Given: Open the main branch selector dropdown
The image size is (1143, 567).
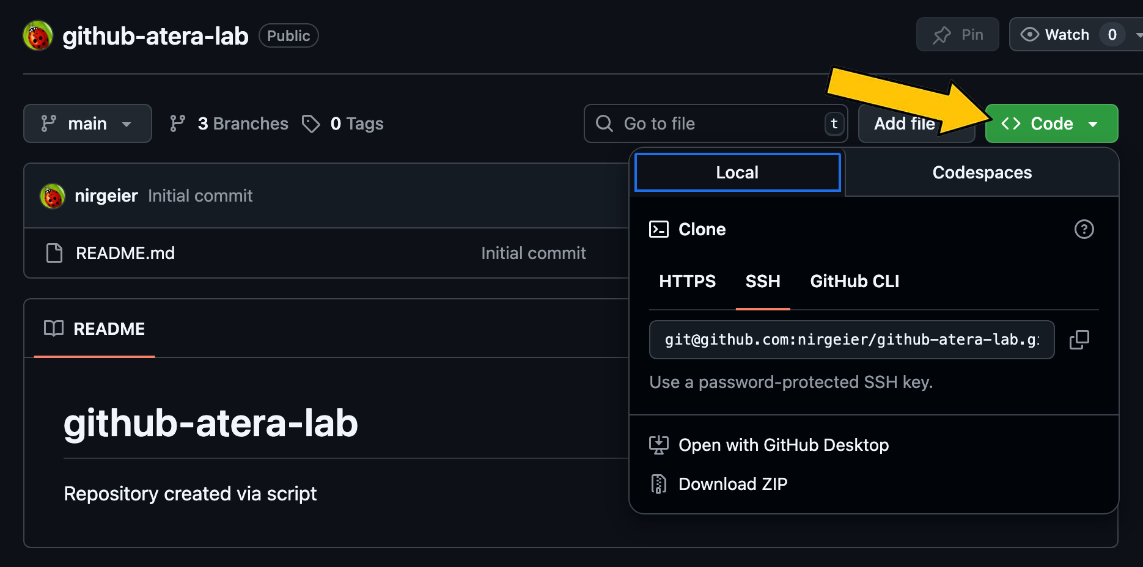Looking at the screenshot, I should 87,123.
